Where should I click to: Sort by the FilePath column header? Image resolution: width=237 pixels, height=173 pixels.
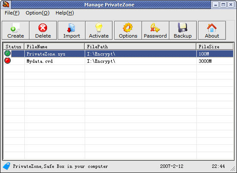click(x=140, y=47)
